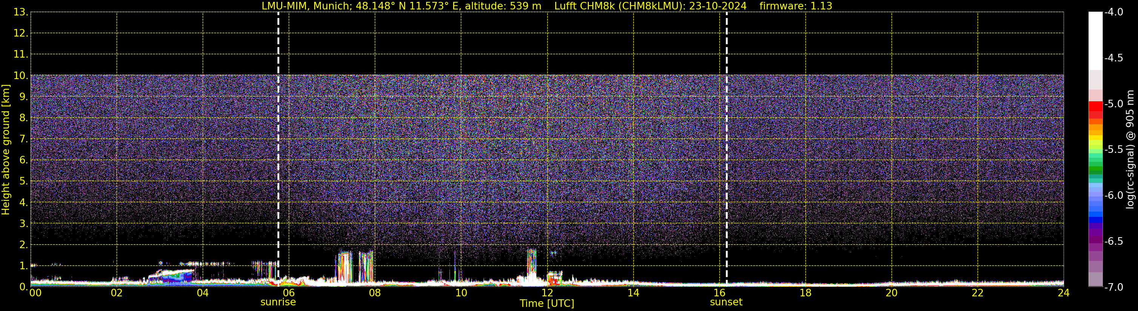Select the instrument label "Lufft CHM8k (CHM8kLMU): 23-10-2024"
The height and width of the screenshot is (311, 1138).
[x=650, y=6]
